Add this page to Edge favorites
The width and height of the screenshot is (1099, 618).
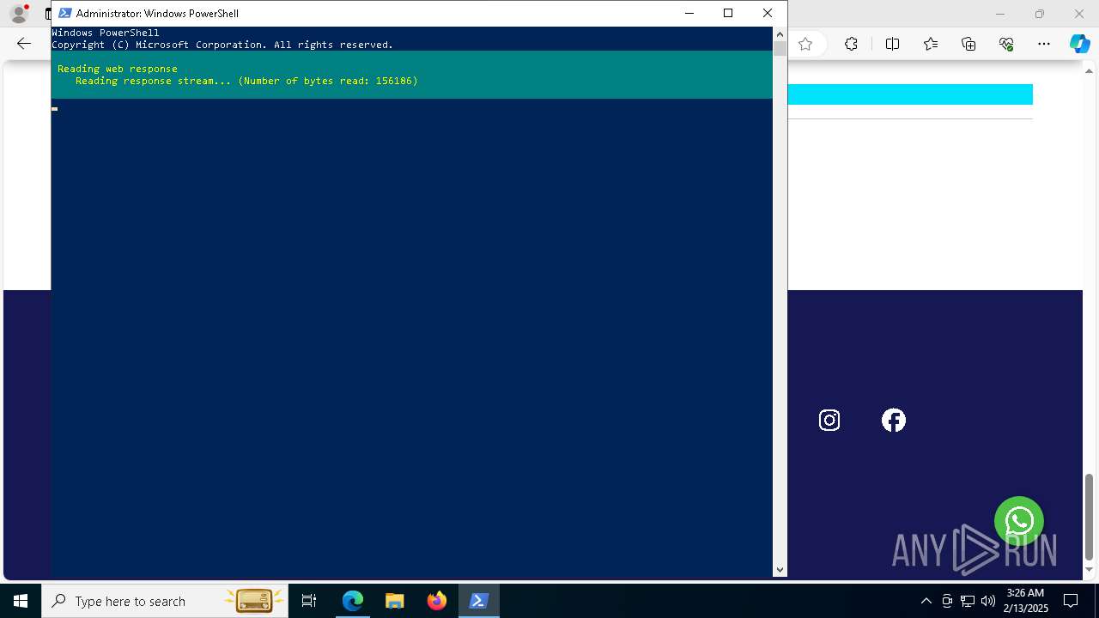(805, 44)
